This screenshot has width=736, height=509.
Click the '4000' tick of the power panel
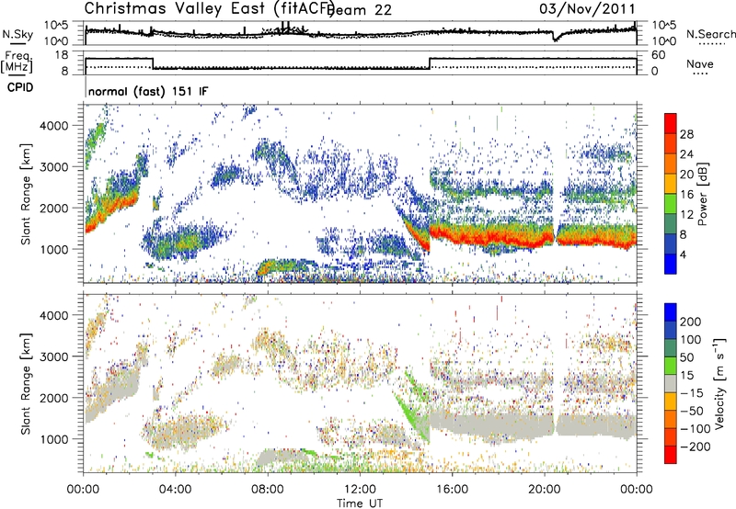(x=53, y=126)
